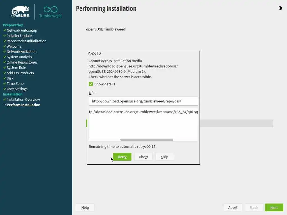Image resolution: width=287 pixels, height=215 pixels.
Task: Click the YaST2 dialog title
Action: (x=94, y=53)
